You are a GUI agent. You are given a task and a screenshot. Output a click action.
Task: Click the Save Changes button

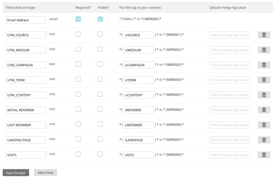point(16,173)
